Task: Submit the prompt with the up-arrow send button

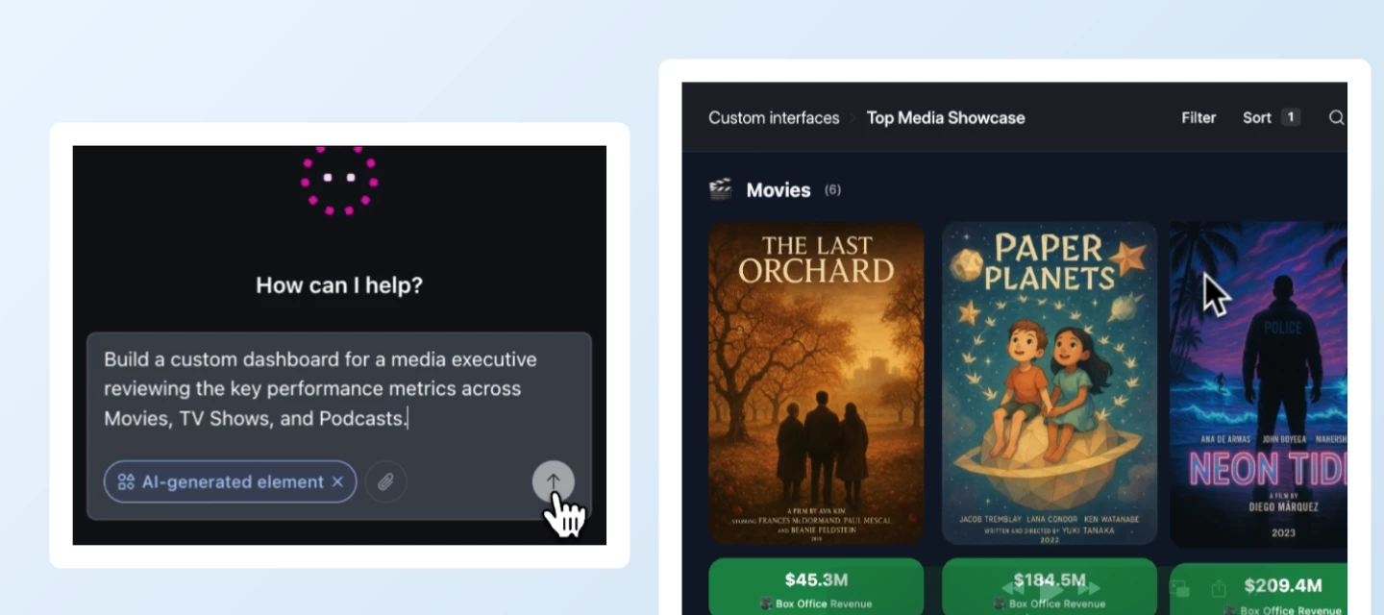Action: point(553,482)
